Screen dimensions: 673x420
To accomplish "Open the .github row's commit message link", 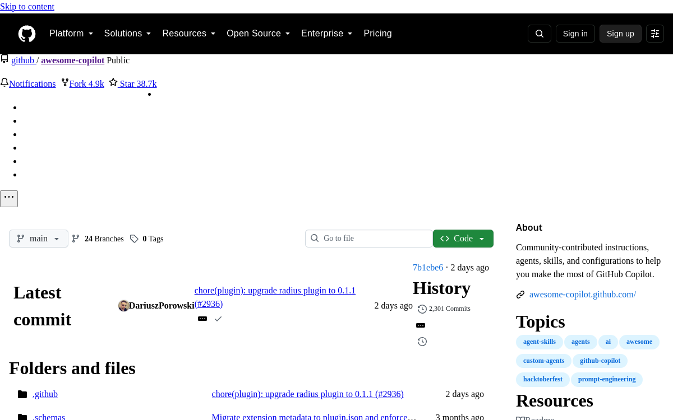I will coord(308,394).
